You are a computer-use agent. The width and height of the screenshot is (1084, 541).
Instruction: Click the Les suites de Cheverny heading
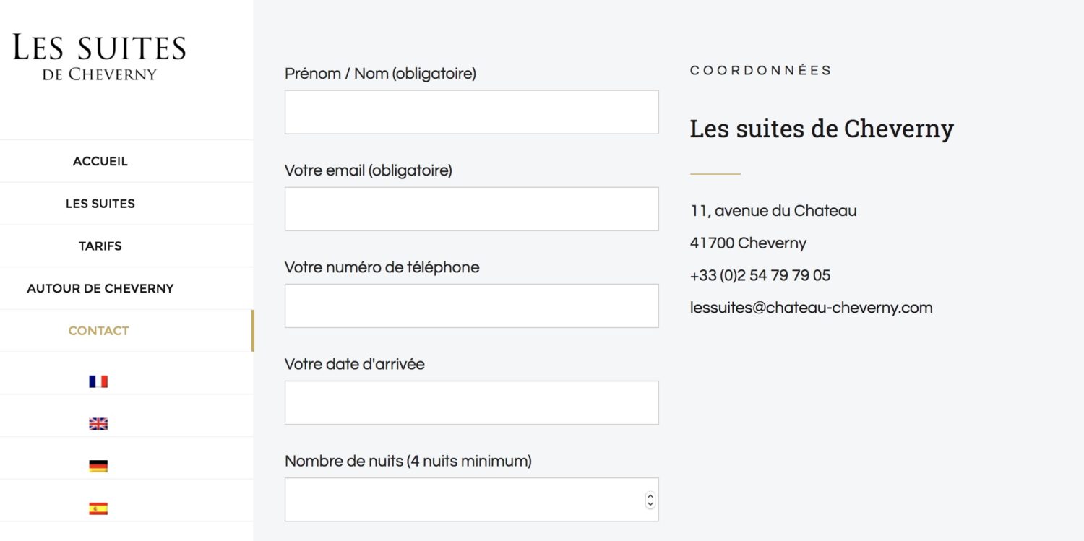(822, 129)
